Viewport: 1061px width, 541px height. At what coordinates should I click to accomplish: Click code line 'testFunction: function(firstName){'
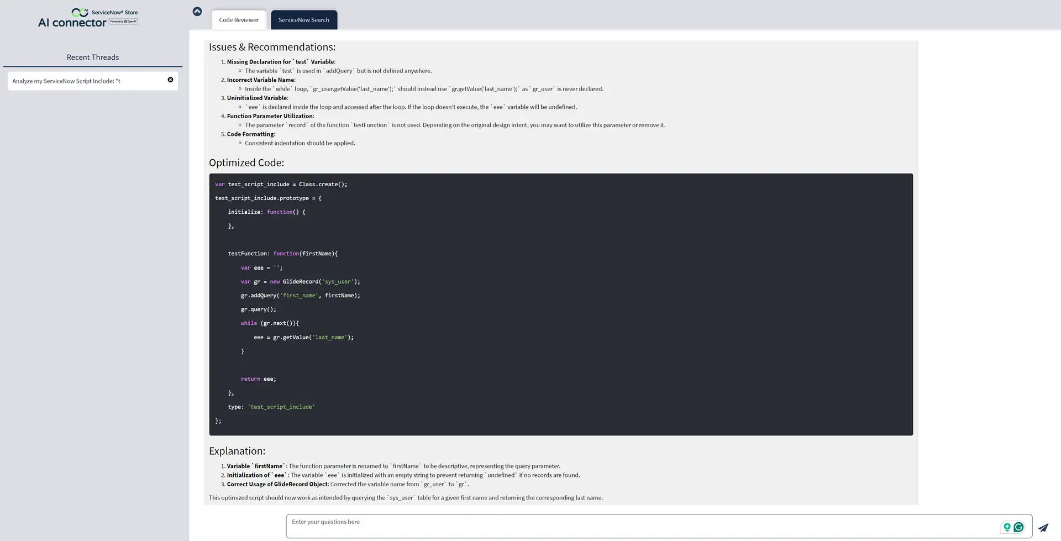click(282, 254)
